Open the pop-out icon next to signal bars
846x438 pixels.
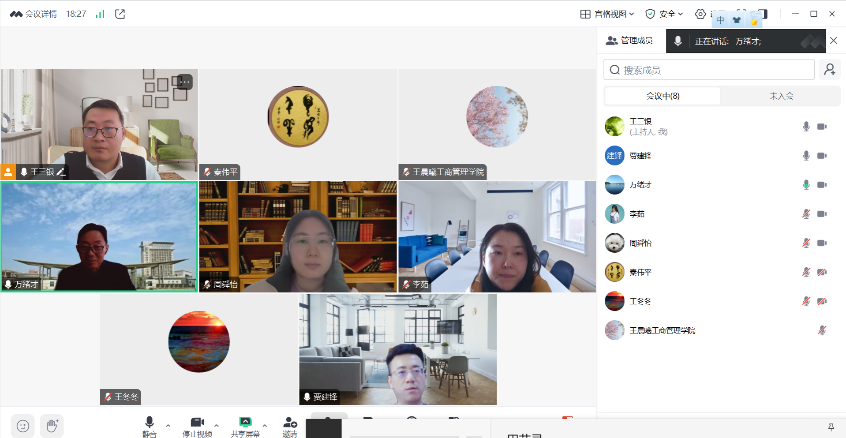pyautogui.click(x=120, y=14)
